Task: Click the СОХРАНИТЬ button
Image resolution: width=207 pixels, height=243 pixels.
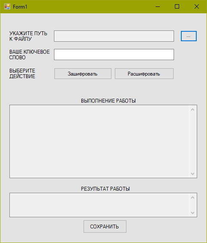Action: click(x=105, y=226)
